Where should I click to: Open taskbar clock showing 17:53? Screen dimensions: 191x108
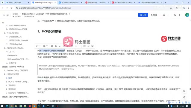pyautogui.click(x=182, y=106)
